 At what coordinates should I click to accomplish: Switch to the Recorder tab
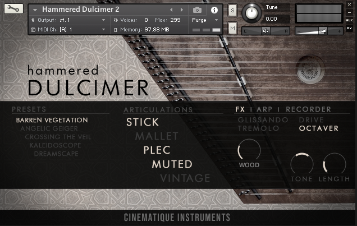308,109
